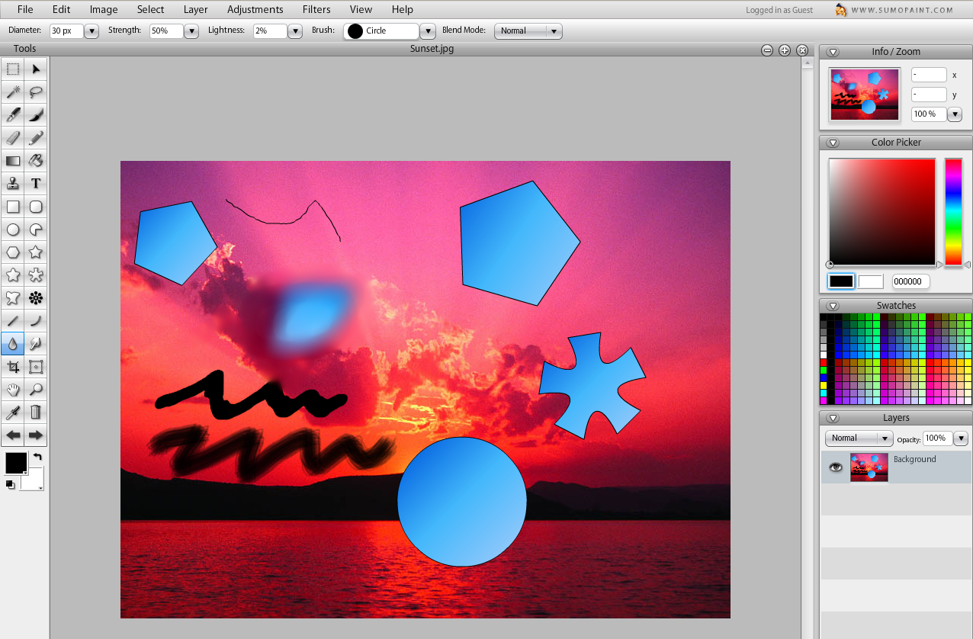Pick the Eraser tool

point(12,137)
